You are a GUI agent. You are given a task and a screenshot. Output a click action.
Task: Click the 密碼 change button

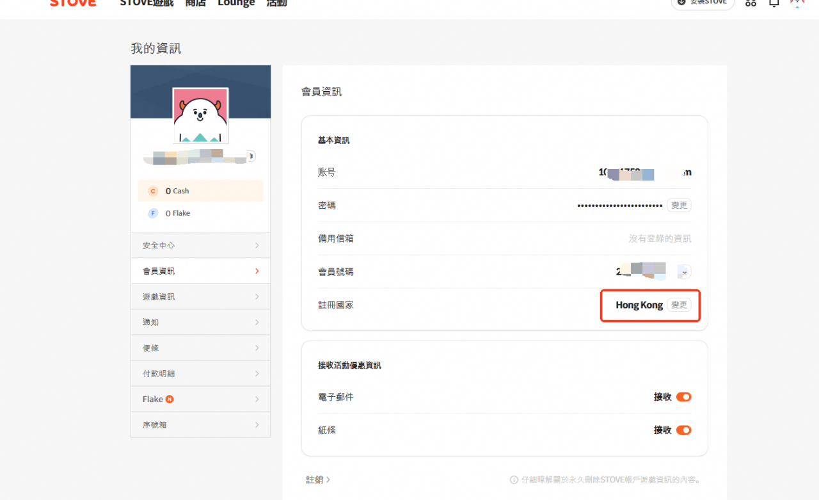point(679,205)
